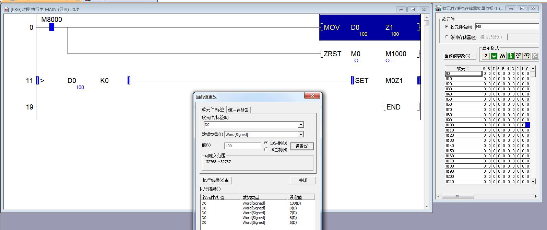
Task: Choose the 缓冲存储器(M) radio option
Action: pos(447,37)
